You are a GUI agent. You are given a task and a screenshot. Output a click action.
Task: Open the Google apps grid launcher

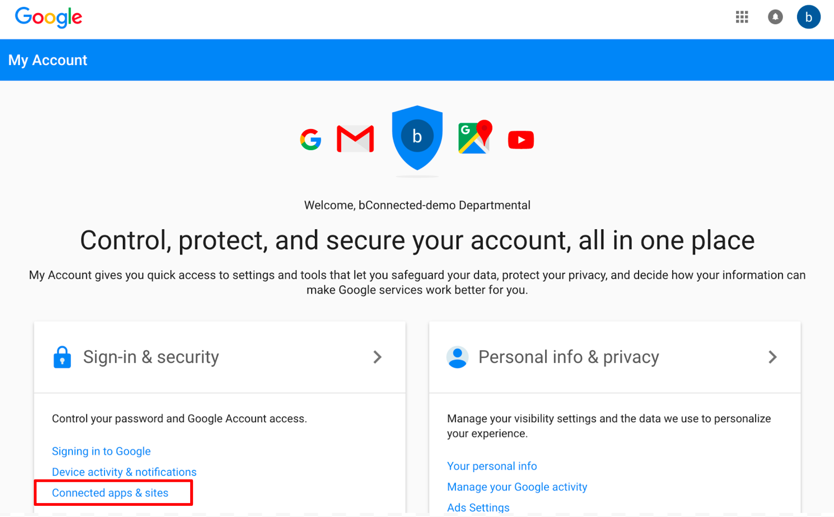(741, 18)
